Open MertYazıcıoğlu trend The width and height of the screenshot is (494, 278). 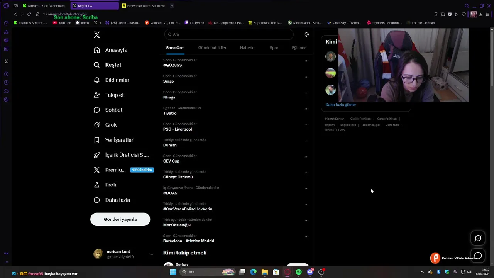pyautogui.click(x=177, y=225)
